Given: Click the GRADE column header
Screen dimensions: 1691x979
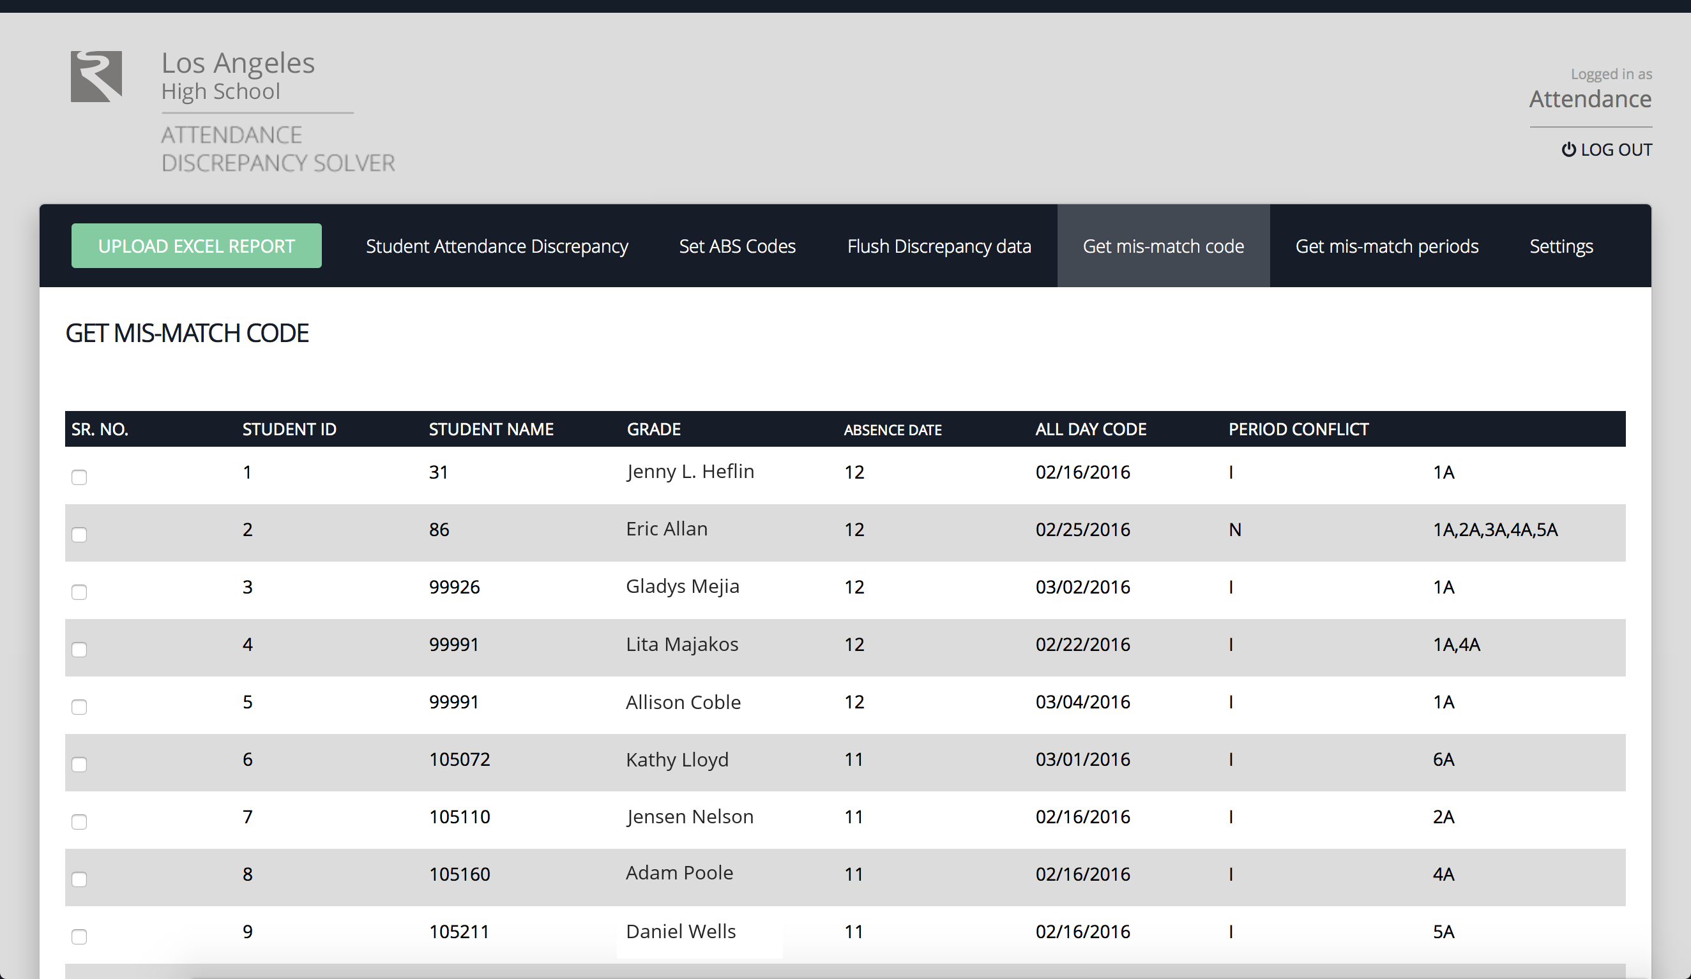Looking at the screenshot, I should 653,429.
